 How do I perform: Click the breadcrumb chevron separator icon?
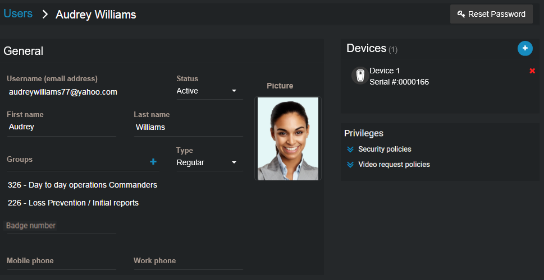point(45,14)
